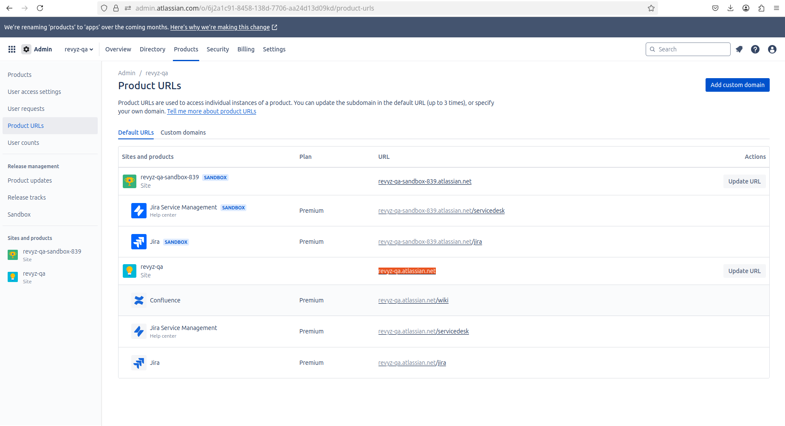The height and width of the screenshot is (426, 785).
Task: Click the Confluence product icon
Action: click(x=138, y=300)
